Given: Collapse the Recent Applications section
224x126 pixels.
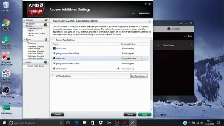Looking at the screenshot, I should [53, 40].
